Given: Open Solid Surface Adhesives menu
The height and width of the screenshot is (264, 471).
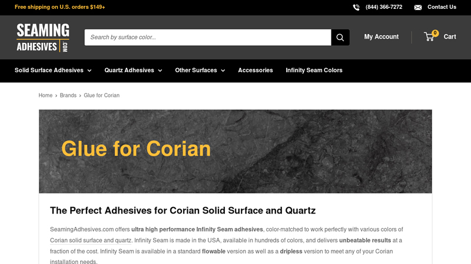Looking at the screenshot, I should [x=49, y=70].
